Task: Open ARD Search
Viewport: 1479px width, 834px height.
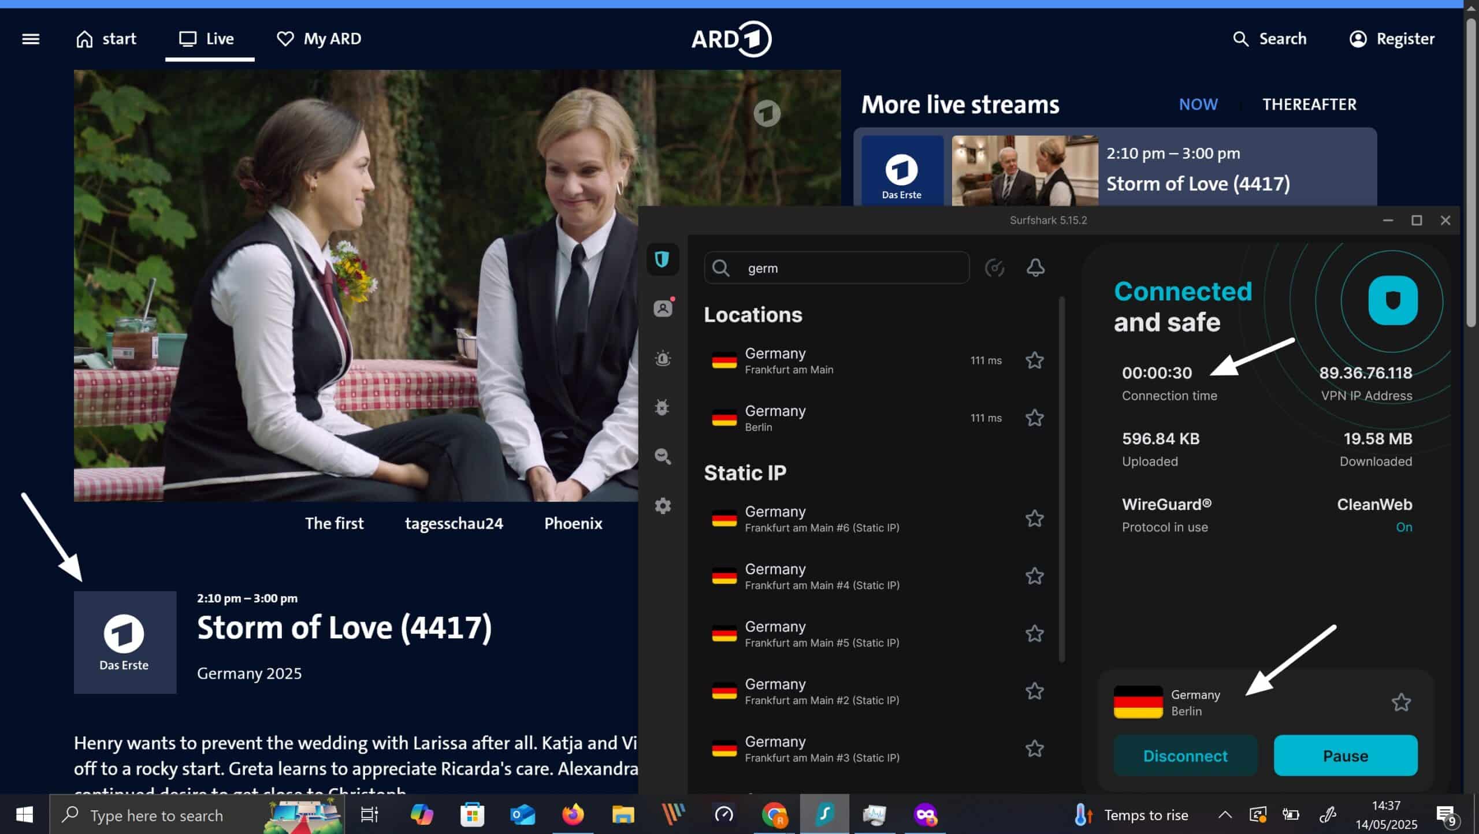Action: tap(1270, 39)
